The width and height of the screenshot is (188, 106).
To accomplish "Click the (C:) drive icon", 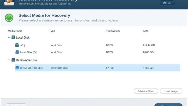I will click(17, 45).
